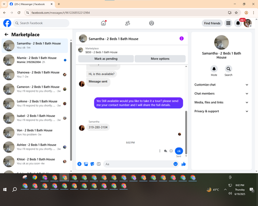The height and width of the screenshot is (206, 258).
Task: Open Chrome menu three dots
Action: click(x=253, y=12)
